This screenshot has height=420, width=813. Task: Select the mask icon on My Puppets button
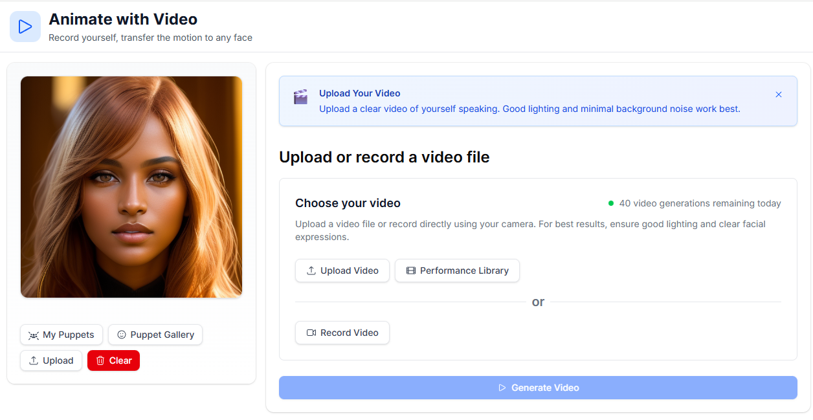(32, 335)
